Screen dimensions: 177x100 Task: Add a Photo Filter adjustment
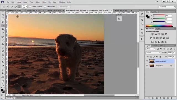(x=161, y=38)
